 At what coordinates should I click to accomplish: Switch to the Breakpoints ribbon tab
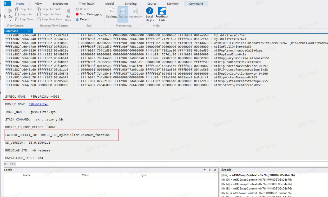click(60, 4)
